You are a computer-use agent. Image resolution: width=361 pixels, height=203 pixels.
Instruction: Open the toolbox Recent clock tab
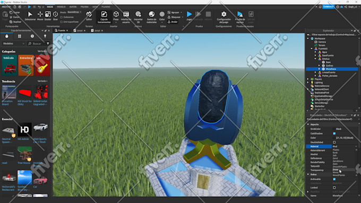(32, 36)
